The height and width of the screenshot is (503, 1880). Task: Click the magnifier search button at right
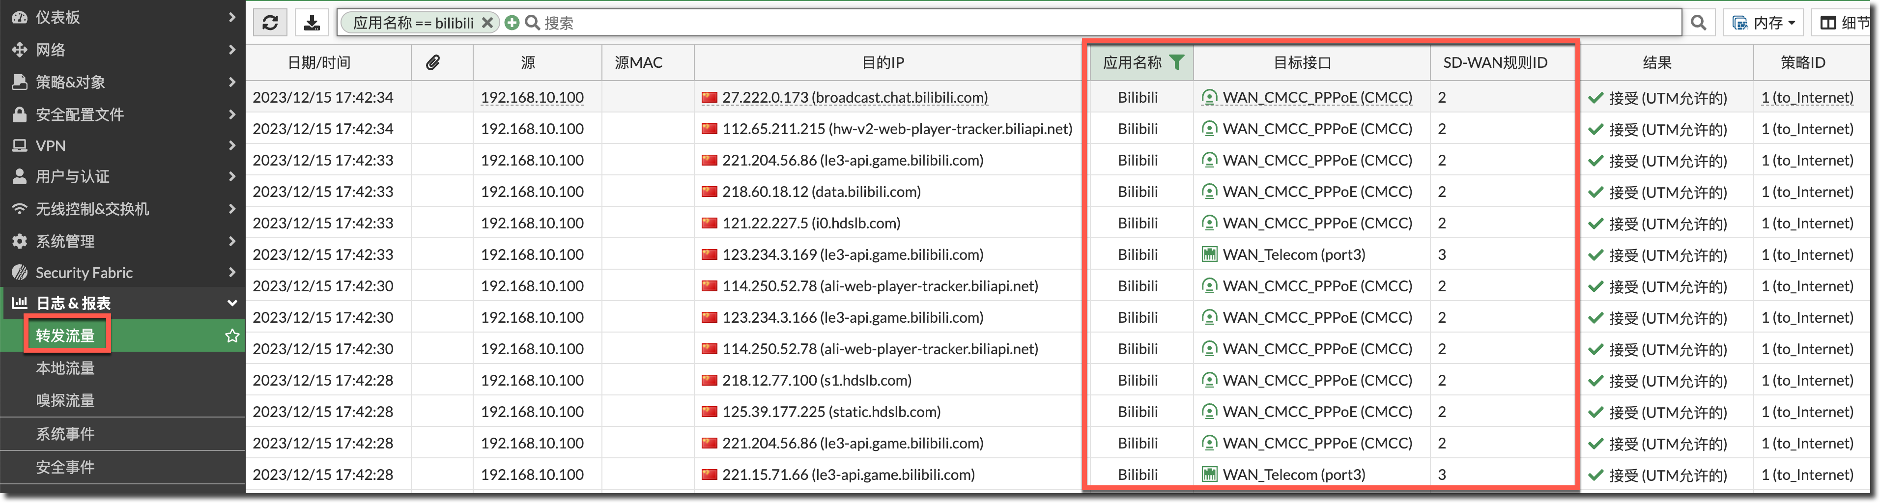(x=1698, y=23)
